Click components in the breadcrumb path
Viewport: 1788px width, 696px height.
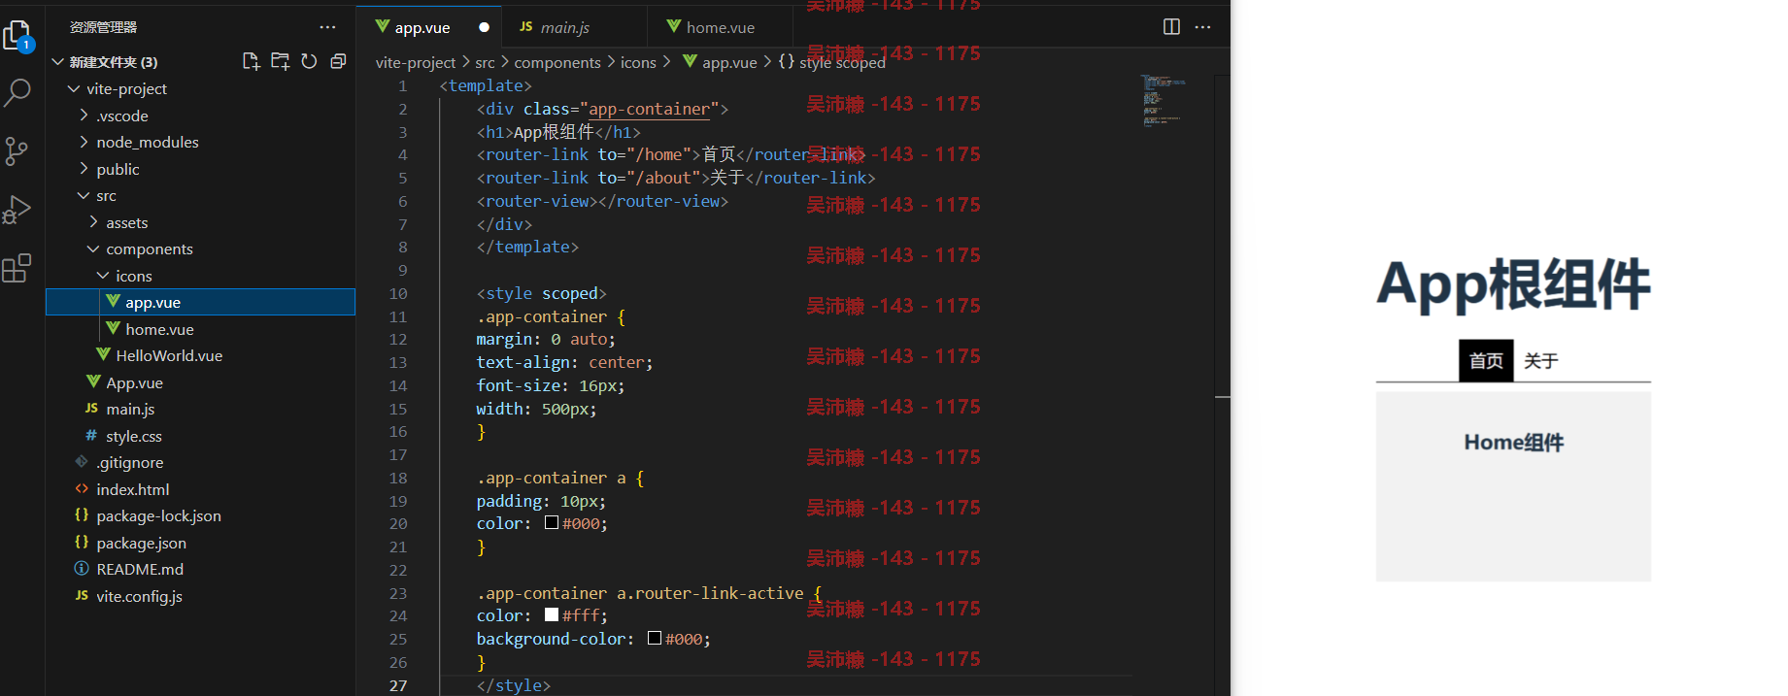click(x=557, y=62)
